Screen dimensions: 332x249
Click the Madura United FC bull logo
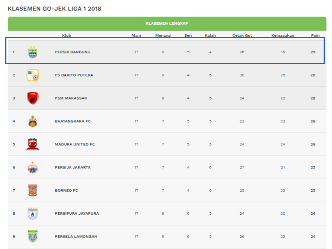(33, 144)
